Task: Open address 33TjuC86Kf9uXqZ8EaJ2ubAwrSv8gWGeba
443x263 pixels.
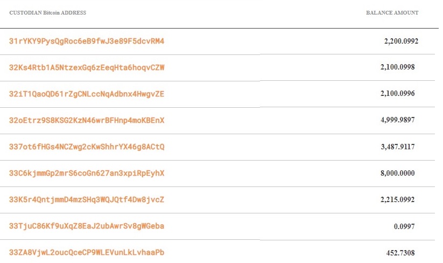Action: (87, 226)
